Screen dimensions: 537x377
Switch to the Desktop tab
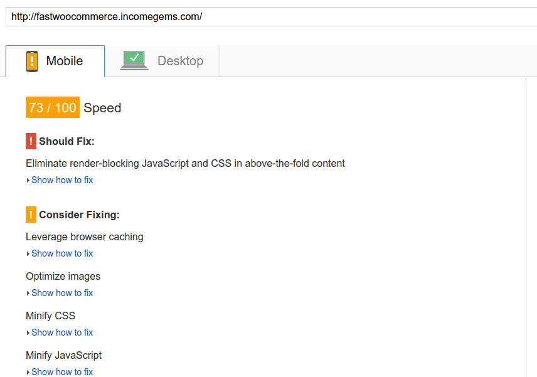[x=162, y=61]
